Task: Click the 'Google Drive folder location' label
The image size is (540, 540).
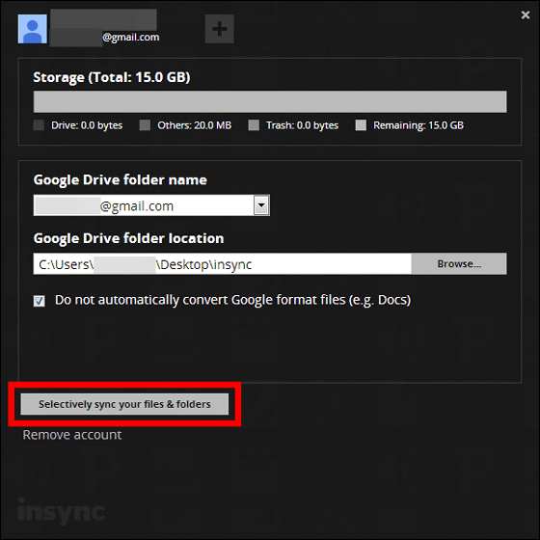Action: point(128,238)
